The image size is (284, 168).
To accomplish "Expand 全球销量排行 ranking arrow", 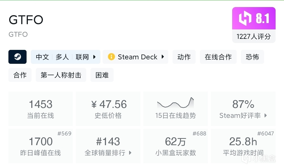I will [130, 153].
